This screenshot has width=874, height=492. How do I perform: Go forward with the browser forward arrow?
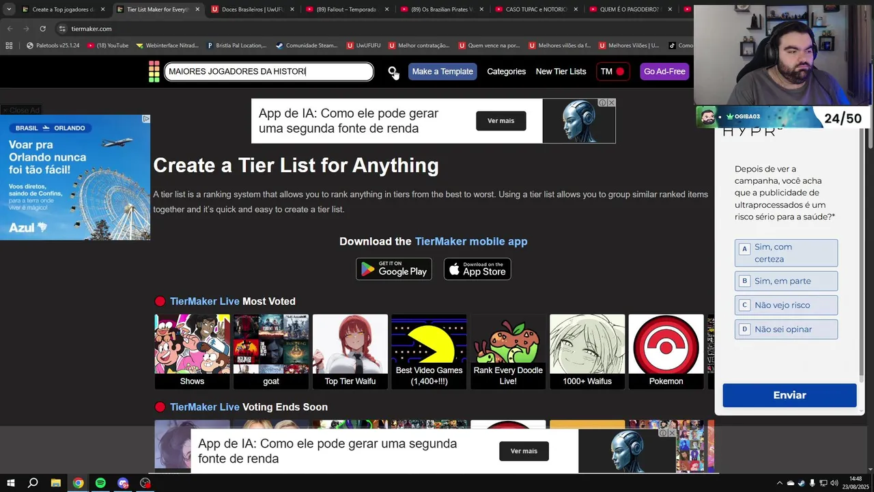point(26,29)
